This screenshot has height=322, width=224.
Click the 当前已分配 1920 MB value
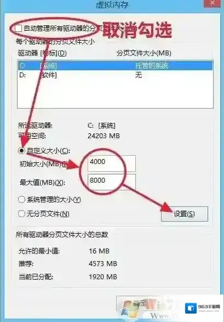[103, 277]
